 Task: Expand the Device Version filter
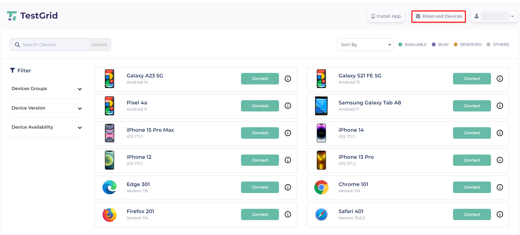coord(47,108)
